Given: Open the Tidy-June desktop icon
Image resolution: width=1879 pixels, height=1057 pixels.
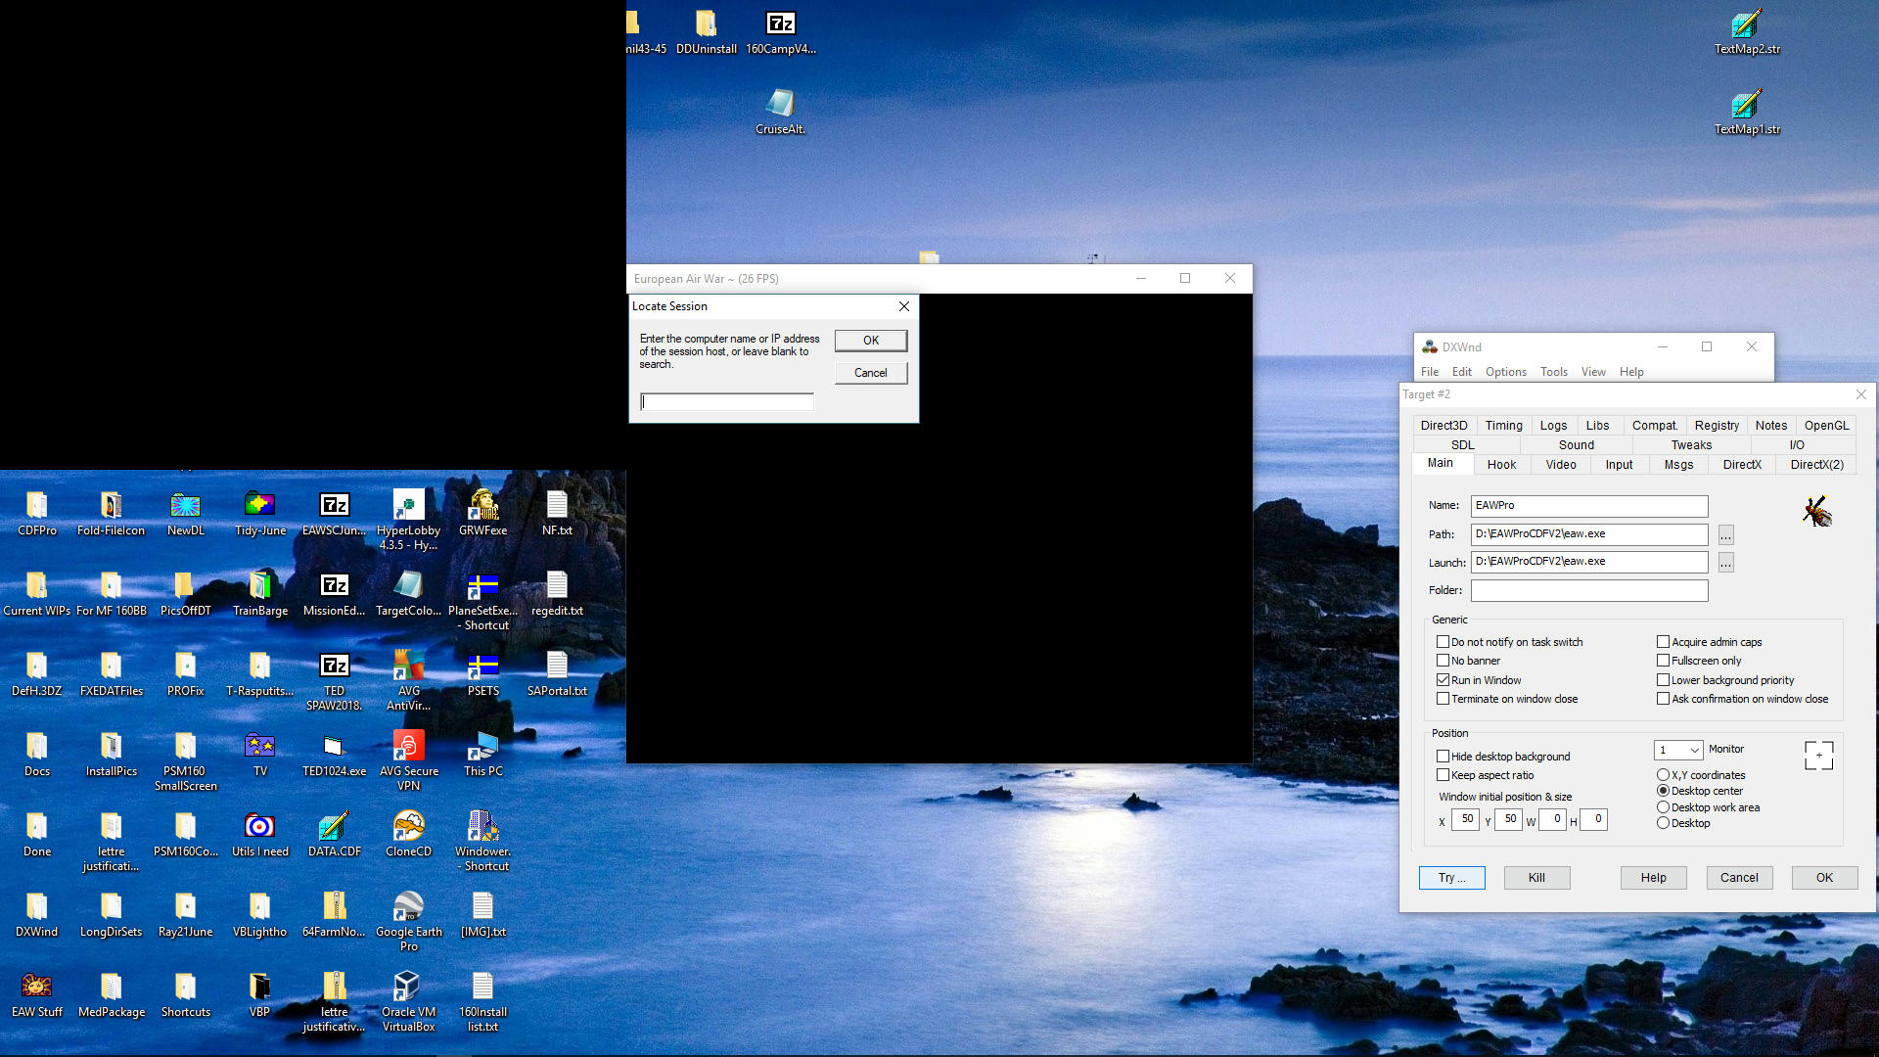Looking at the screenshot, I should point(259,513).
